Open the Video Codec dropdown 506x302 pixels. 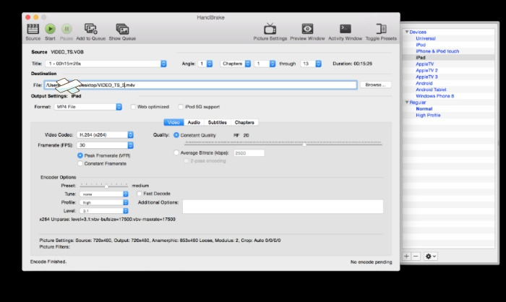pos(106,135)
